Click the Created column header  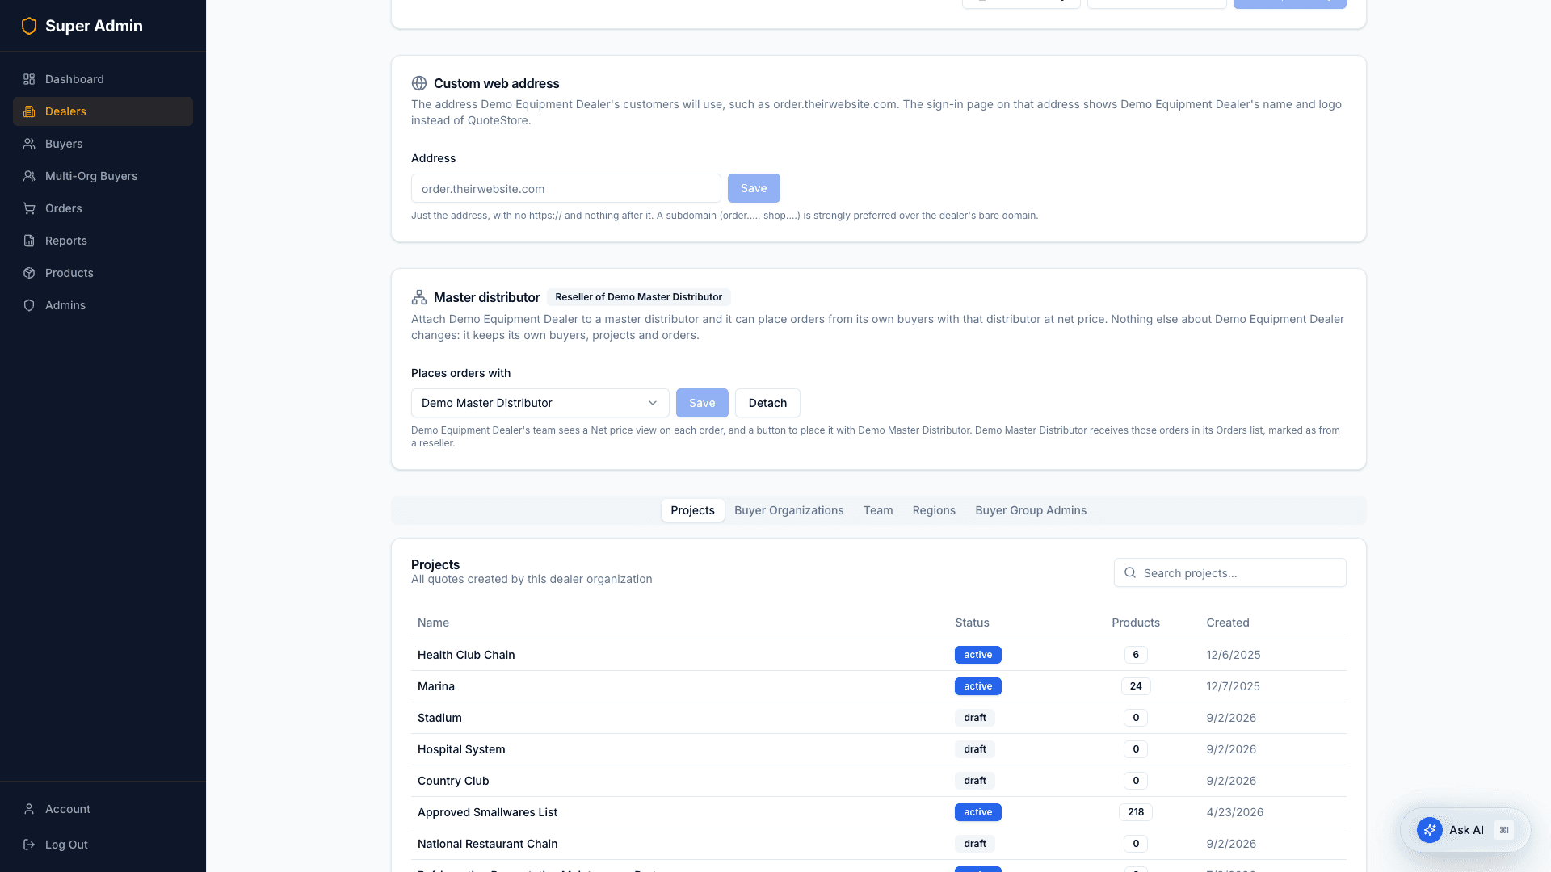(x=1228, y=623)
